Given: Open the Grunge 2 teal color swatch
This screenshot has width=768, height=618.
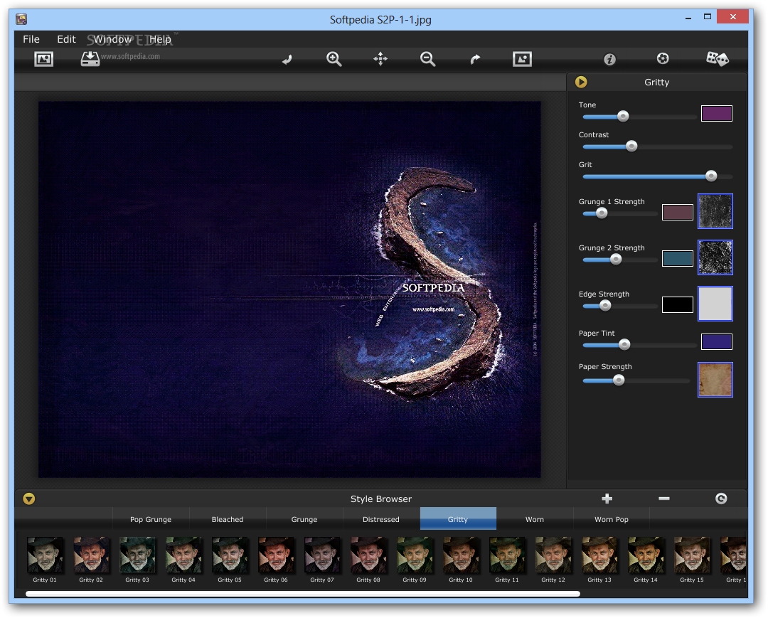Looking at the screenshot, I should pos(678,259).
